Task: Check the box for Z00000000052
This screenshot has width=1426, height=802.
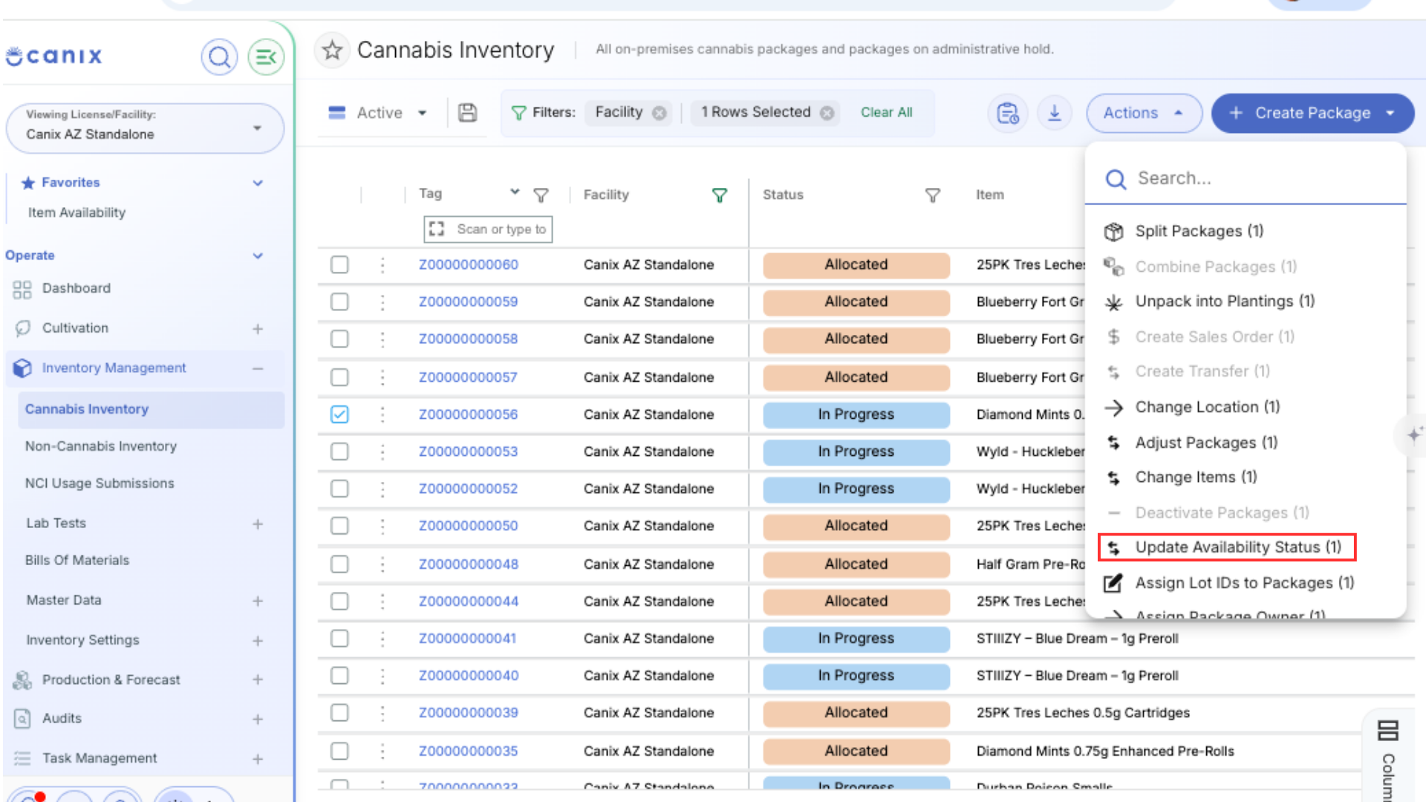Action: pos(339,489)
